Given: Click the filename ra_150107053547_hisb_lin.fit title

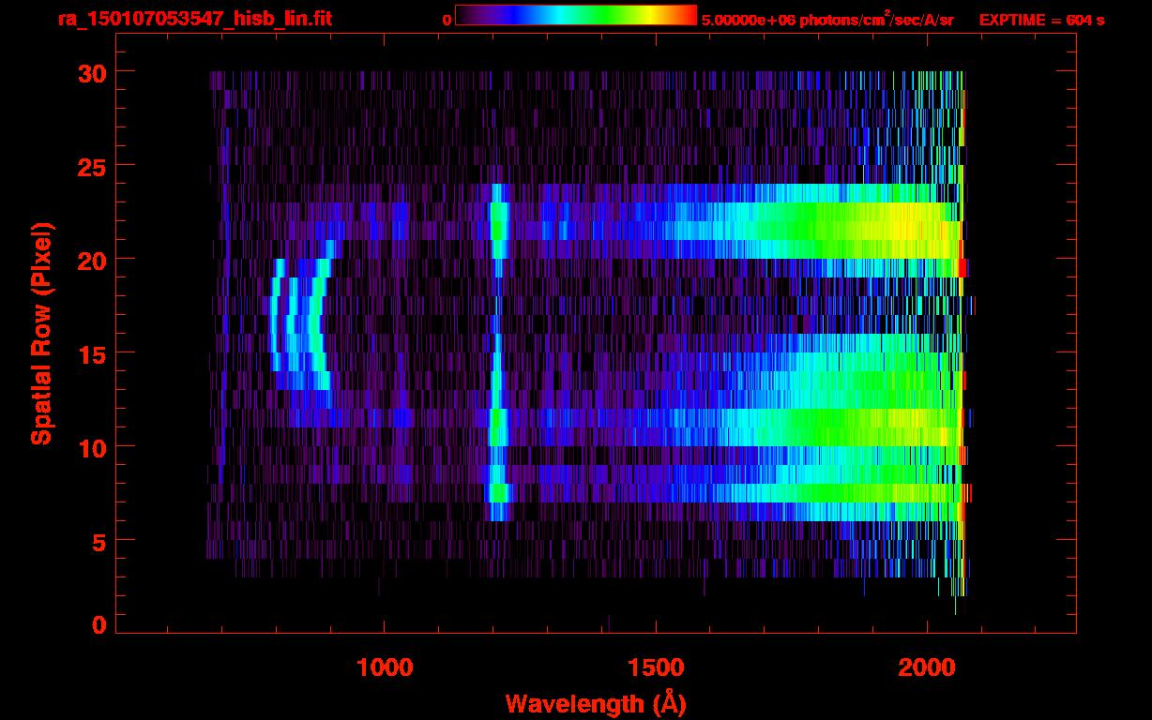Looking at the screenshot, I should [194, 18].
